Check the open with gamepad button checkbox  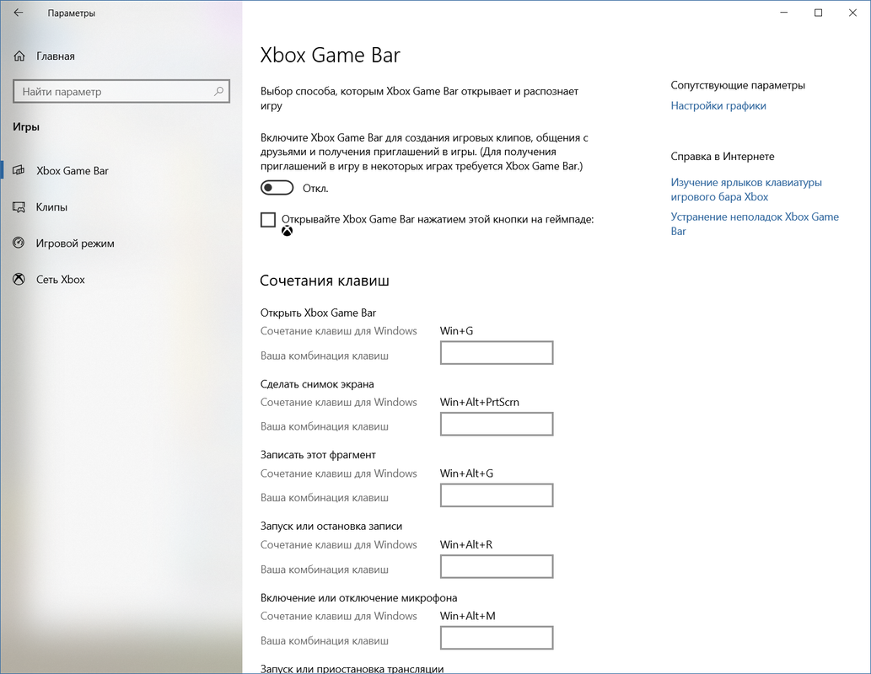tap(268, 220)
